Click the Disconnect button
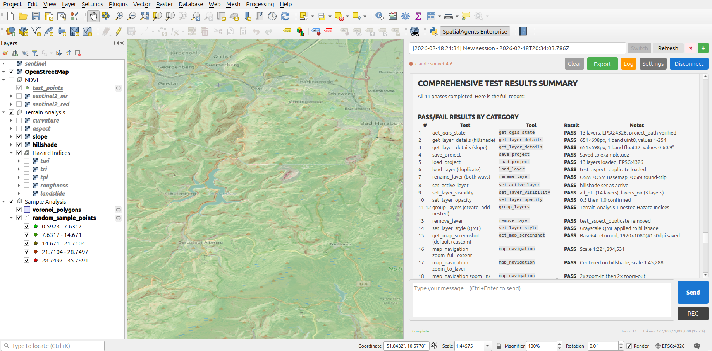 coord(689,63)
